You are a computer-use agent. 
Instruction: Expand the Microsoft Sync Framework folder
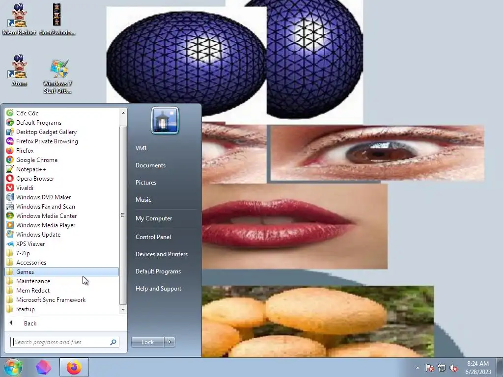coord(62,299)
